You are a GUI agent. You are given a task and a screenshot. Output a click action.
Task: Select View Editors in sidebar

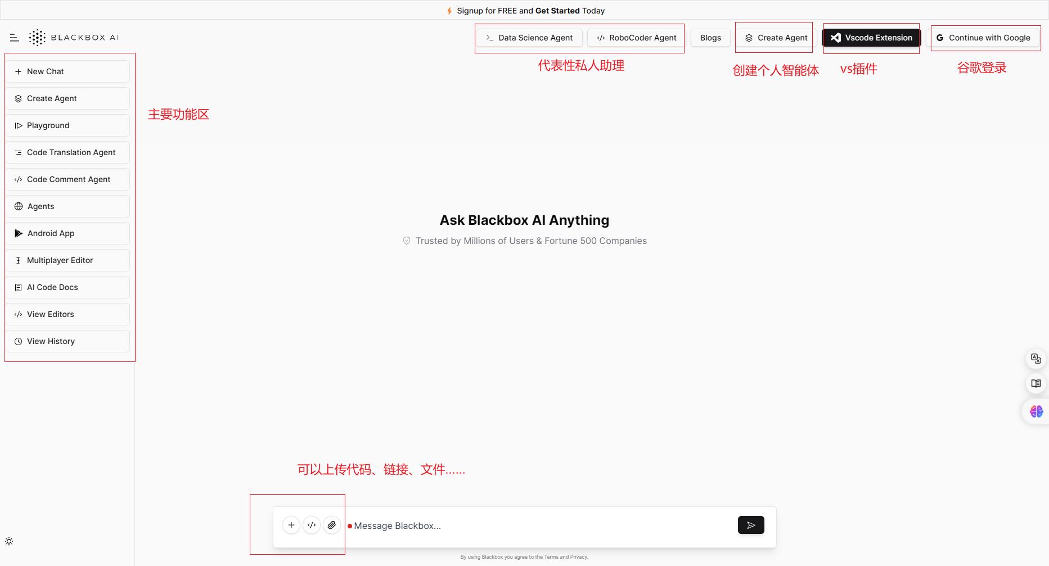[68, 314]
